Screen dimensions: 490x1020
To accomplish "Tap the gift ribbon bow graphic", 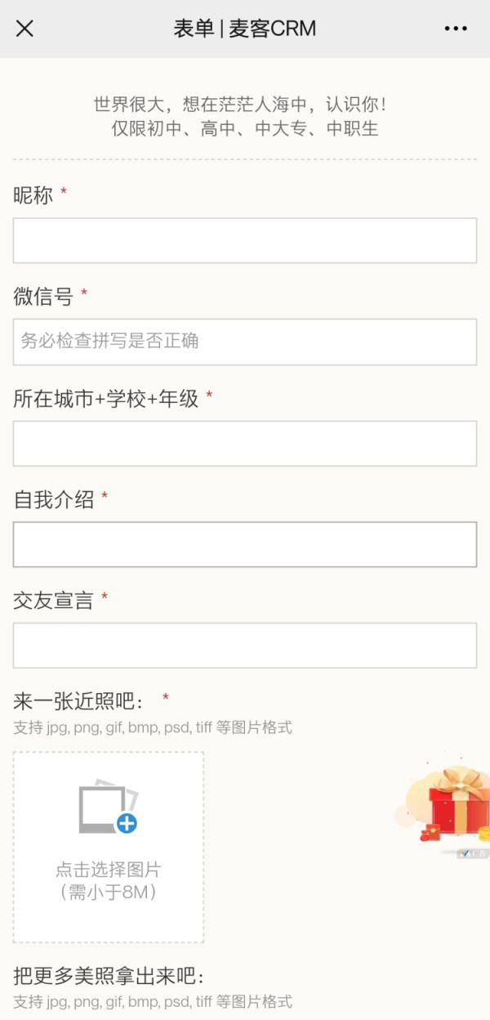I will [x=460, y=783].
